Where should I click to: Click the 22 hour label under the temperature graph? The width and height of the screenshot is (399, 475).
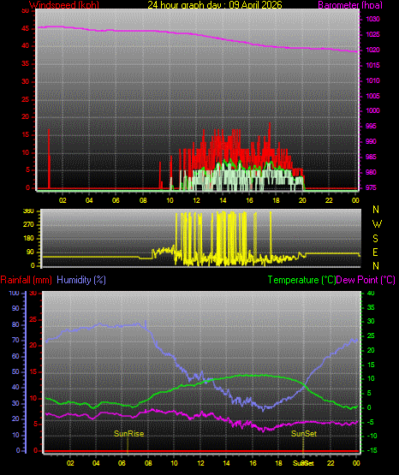coord(331,464)
